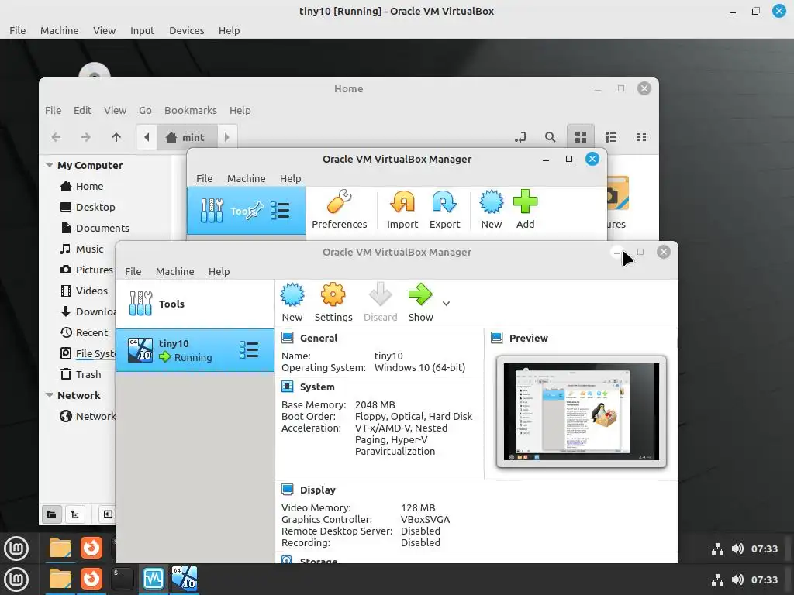Switch file manager to compact view

(640, 137)
